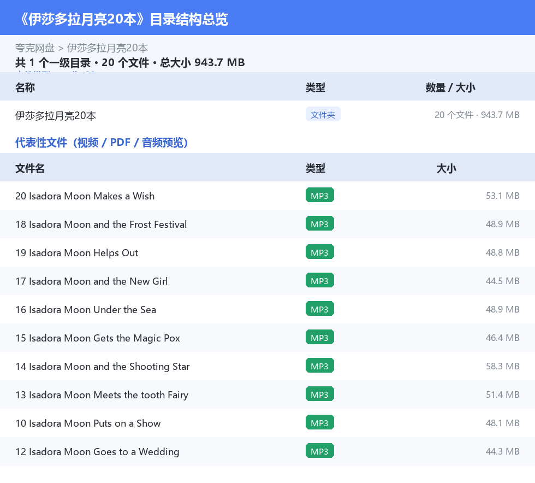The width and height of the screenshot is (535, 483).
Task: Click the 48.1 MB size value
Action: pyautogui.click(x=503, y=422)
